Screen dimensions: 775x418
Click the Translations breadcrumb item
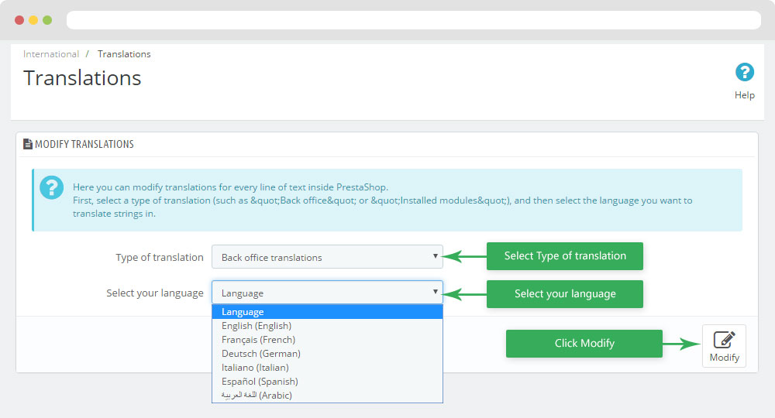pyautogui.click(x=124, y=54)
